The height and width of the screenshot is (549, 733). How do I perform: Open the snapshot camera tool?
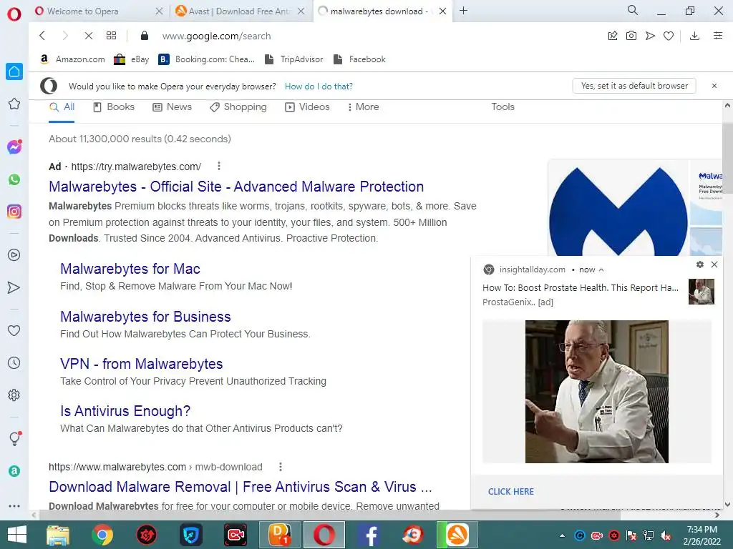click(x=631, y=36)
